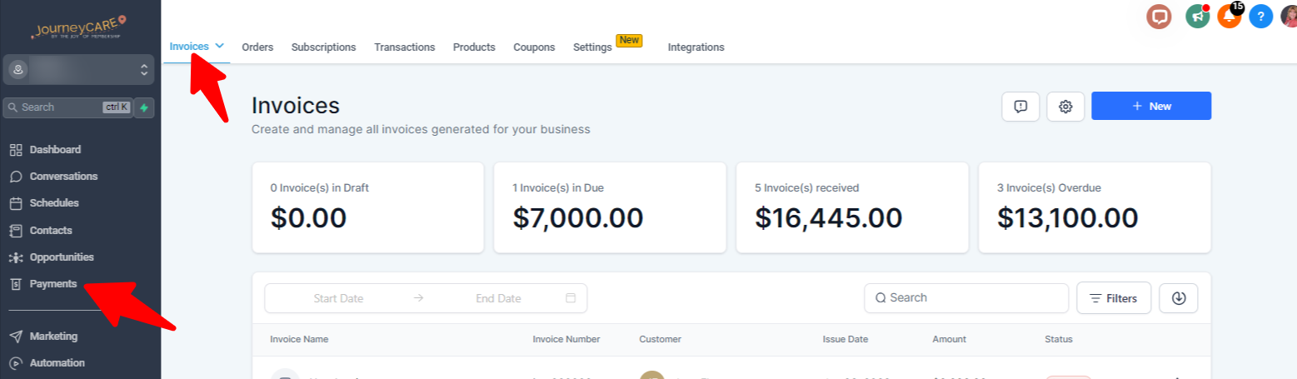
Task: Click the invoice Search field
Action: coord(966,298)
